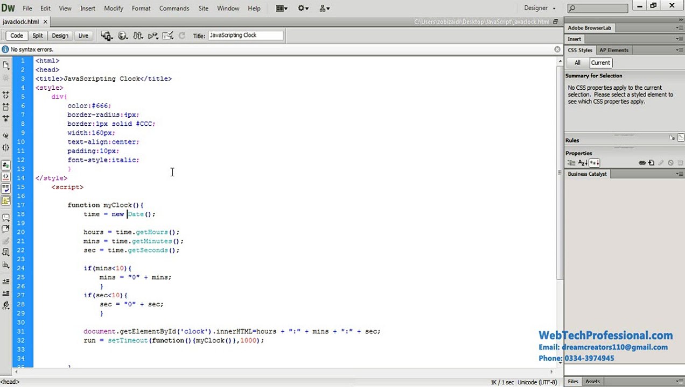Viewport: 685px width, 387px height.
Task: Click the Refresh design view icon
Action: click(x=182, y=35)
